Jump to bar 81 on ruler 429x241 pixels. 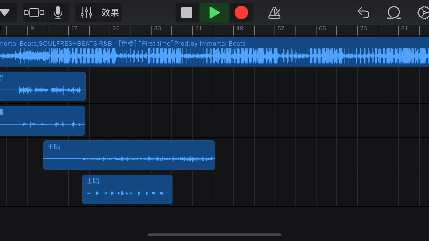[404, 29]
